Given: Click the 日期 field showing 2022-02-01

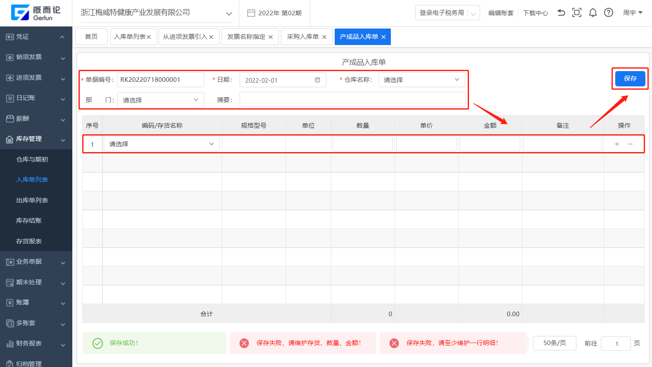Looking at the screenshot, I should [x=283, y=80].
